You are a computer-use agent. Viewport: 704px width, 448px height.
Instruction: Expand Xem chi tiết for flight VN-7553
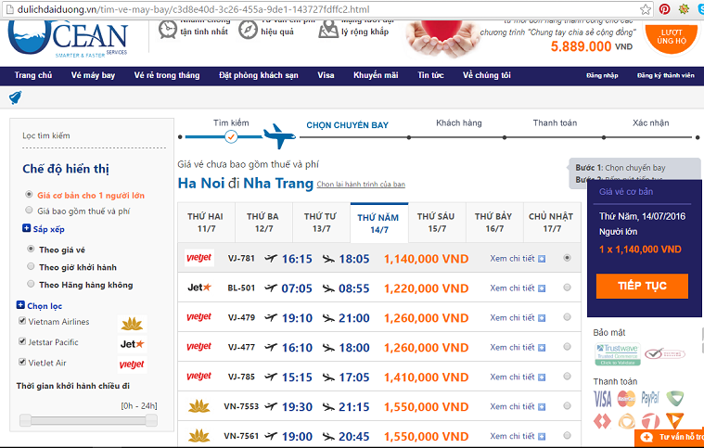click(518, 406)
